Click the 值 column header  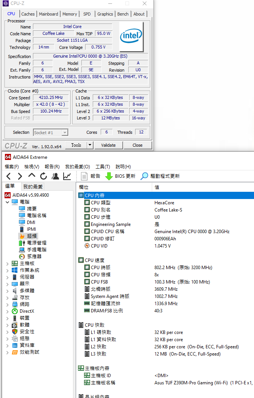click(x=203, y=187)
